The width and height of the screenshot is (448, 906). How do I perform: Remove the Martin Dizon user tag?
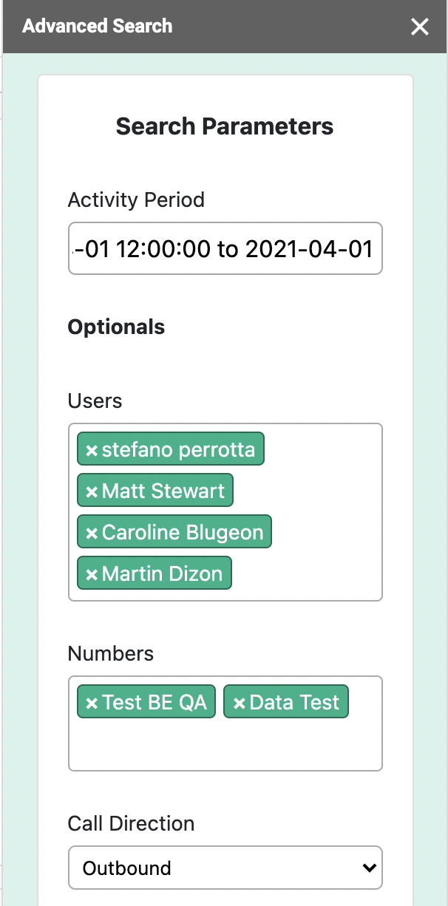92,574
